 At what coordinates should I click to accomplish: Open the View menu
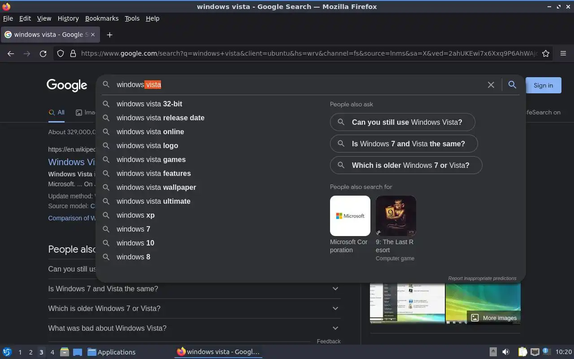click(x=44, y=18)
